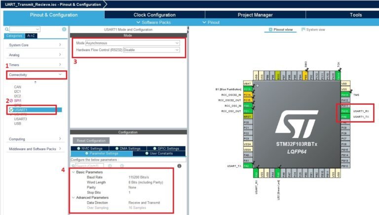Screen dimensions: 379x215
Task: Click the ST logo on the chip
Action: (x=296, y=123)
